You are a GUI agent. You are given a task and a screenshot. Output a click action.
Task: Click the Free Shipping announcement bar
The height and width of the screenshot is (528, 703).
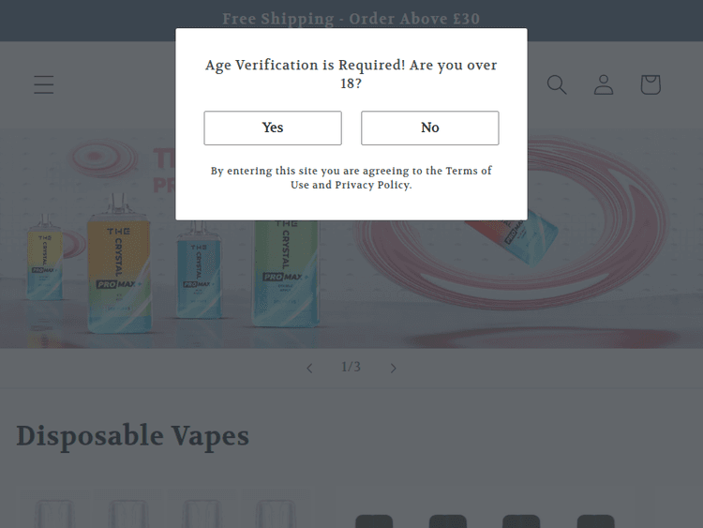click(x=351, y=19)
